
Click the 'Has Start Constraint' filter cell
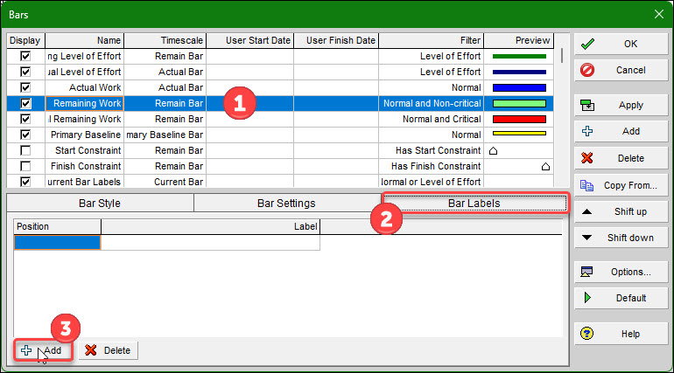pyautogui.click(x=432, y=150)
